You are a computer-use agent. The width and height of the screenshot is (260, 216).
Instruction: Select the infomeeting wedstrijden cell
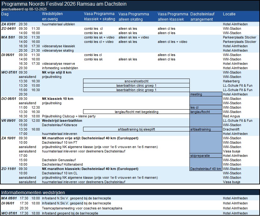[60, 68]
